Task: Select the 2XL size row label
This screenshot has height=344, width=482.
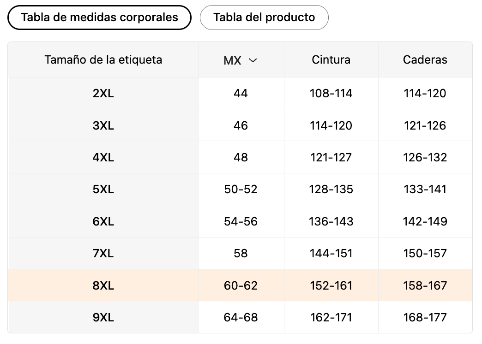Action: (x=103, y=94)
